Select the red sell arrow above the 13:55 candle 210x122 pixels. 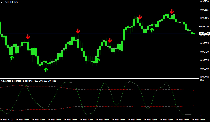[78, 31]
